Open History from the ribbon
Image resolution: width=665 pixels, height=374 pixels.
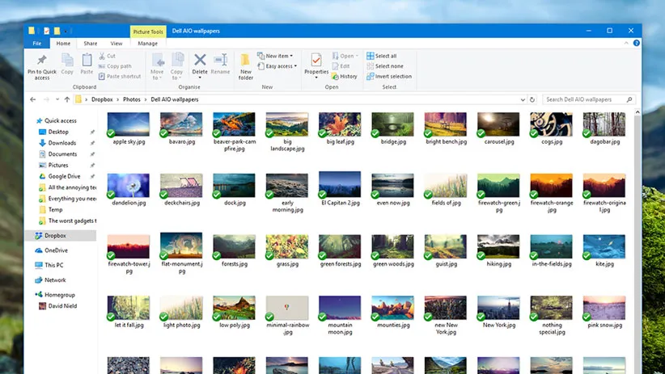coord(345,77)
